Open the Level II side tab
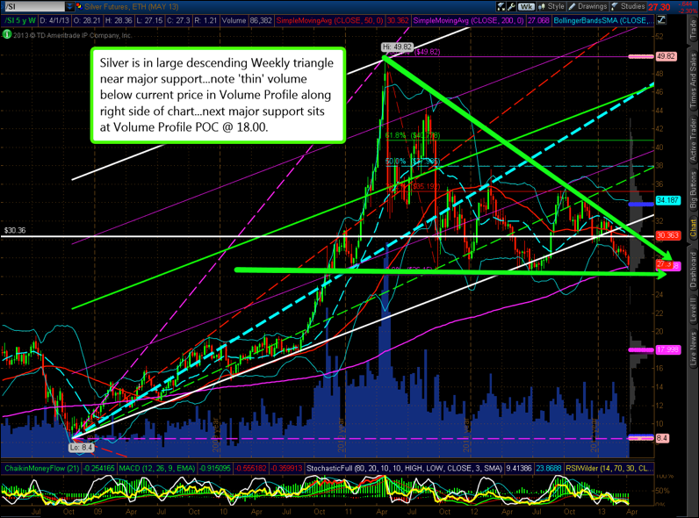699x518 pixels. (x=693, y=310)
